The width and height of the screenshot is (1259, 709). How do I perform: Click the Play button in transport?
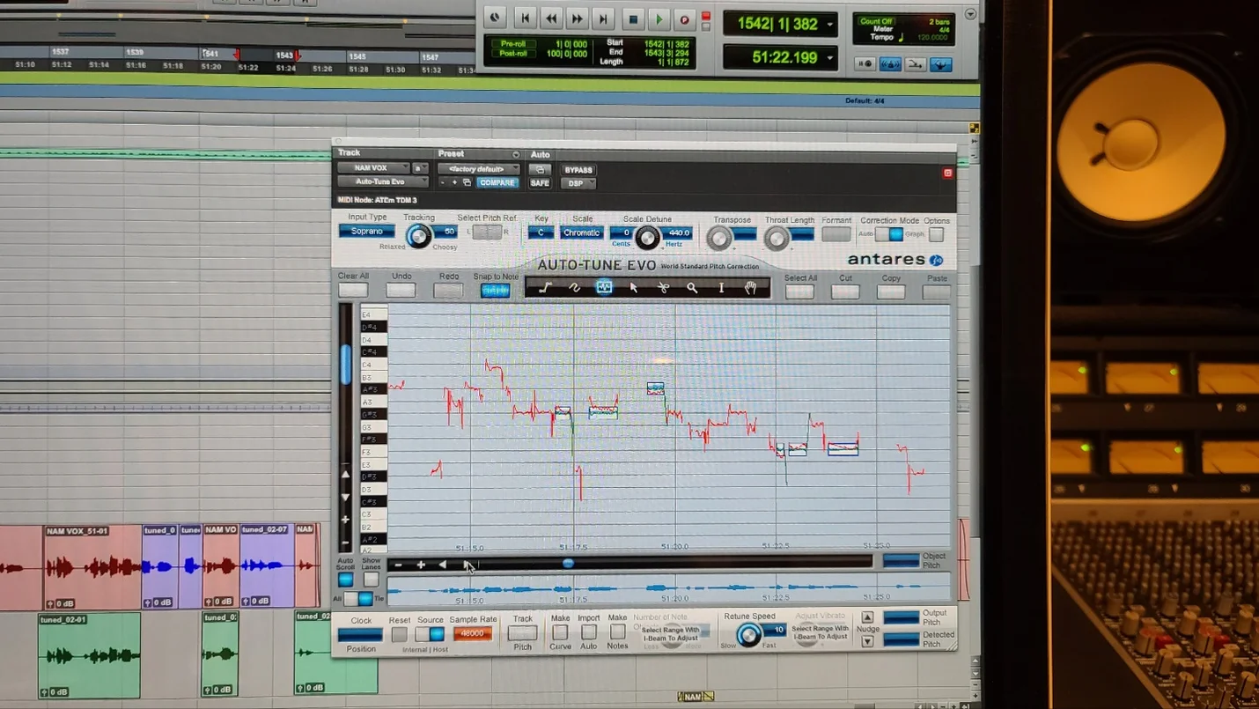(x=659, y=18)
